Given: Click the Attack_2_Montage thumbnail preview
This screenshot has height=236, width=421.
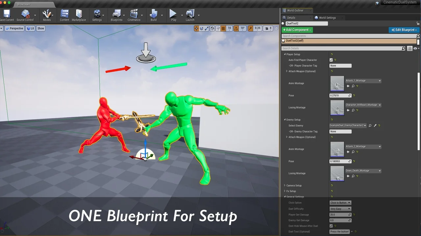Looking at the screenshot, I should (337, 149).
